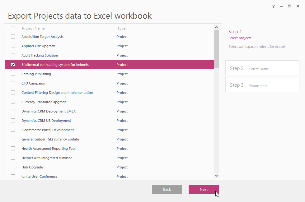
Task: Sort by the Project Name column header
Action: click(33, 28)
